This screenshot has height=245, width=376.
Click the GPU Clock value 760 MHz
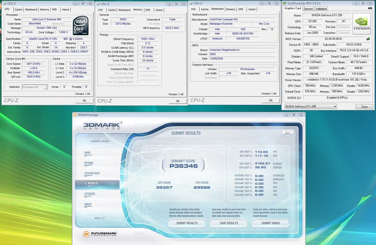[x=310, y=86]
